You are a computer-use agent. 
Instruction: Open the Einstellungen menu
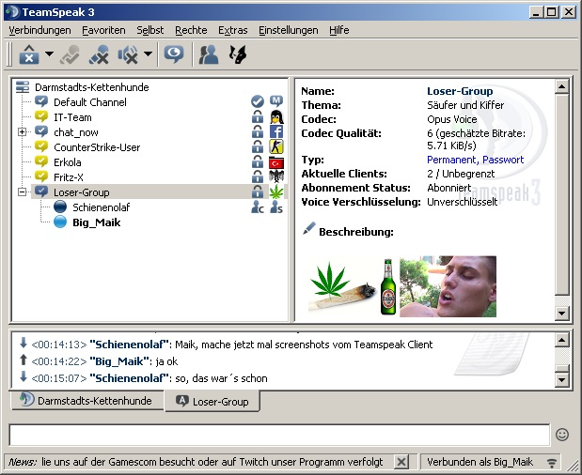(x=289, y=30)
